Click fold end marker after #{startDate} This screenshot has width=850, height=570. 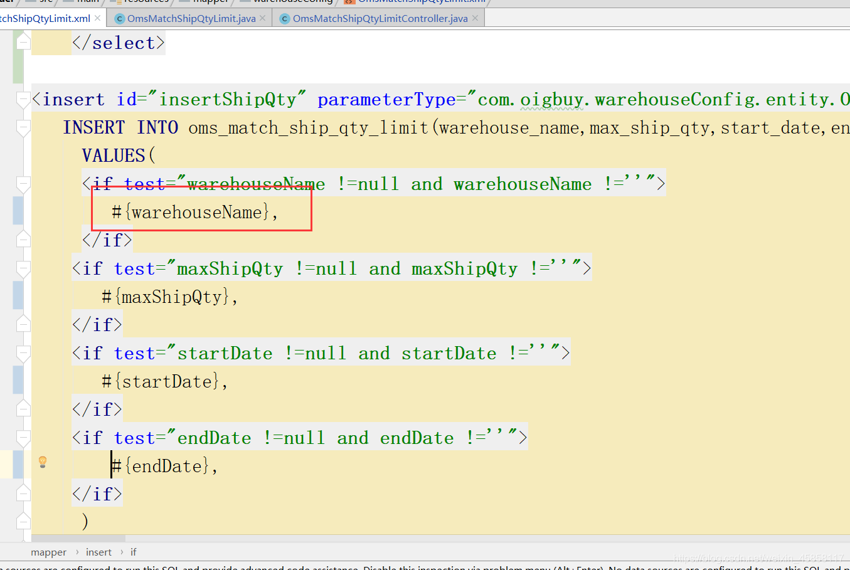(x=23, y=409)
